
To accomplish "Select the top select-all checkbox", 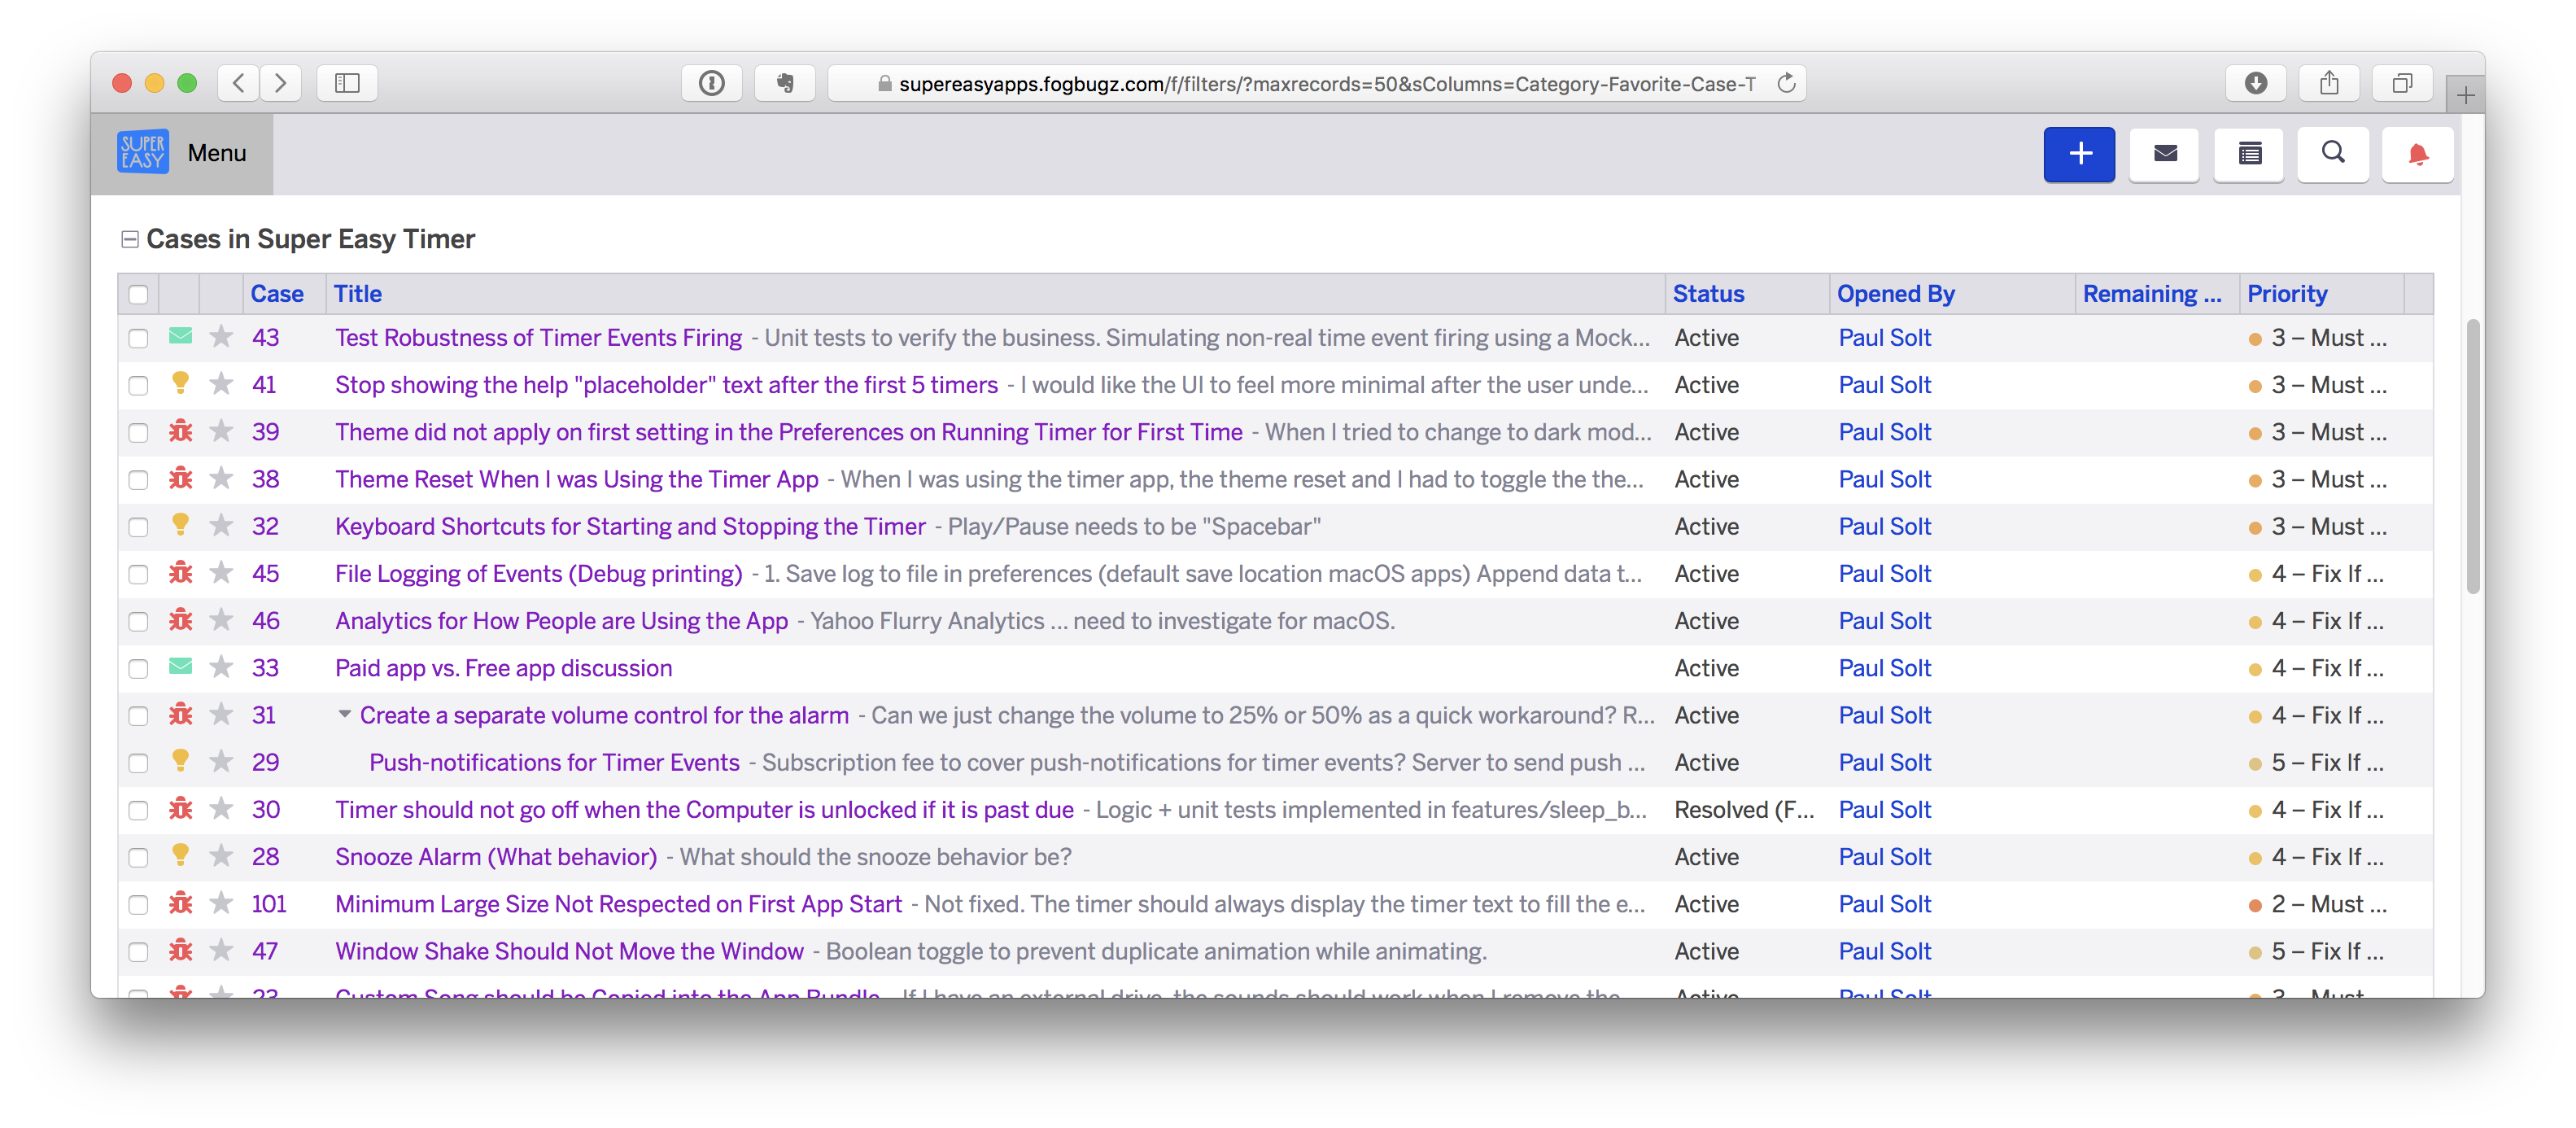I will tap(138, 293).
